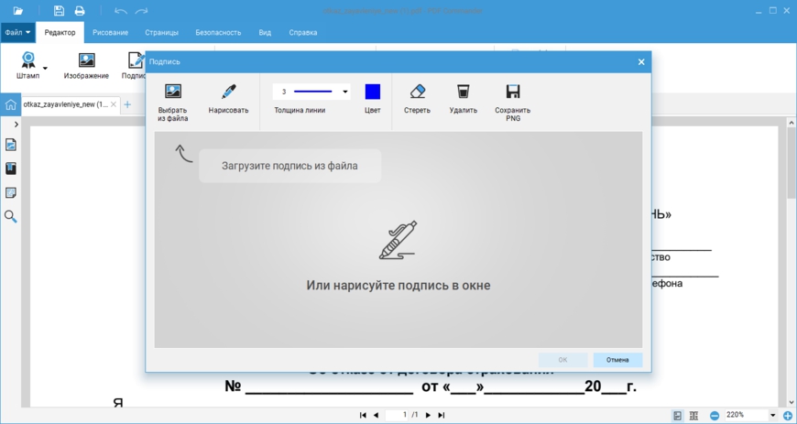Viewport: 797px width, 424px height.
Task: Close the Подпись dialog
Action: pos(641,62)
